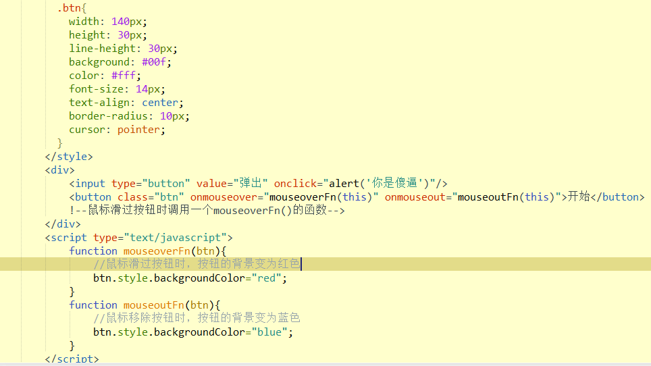Click the value="弹出" attribute

(232, 183)
